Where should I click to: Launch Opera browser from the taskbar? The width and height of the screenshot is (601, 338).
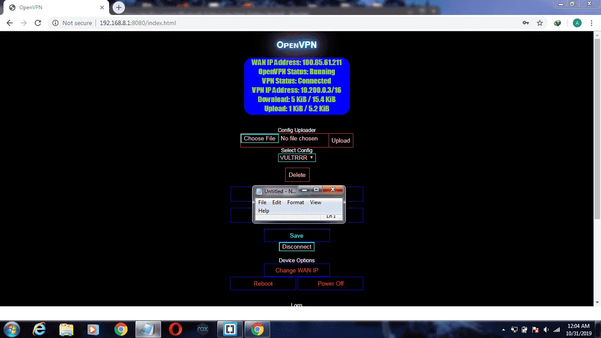[176, 329]
